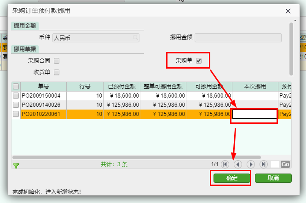Uncheck the 采购单 checkbox
The image size is (306, 203).
199,60
